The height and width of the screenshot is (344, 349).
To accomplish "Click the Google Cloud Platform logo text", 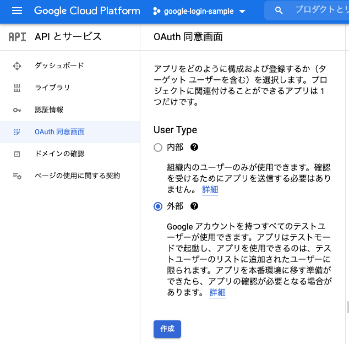I will point(87,10).
